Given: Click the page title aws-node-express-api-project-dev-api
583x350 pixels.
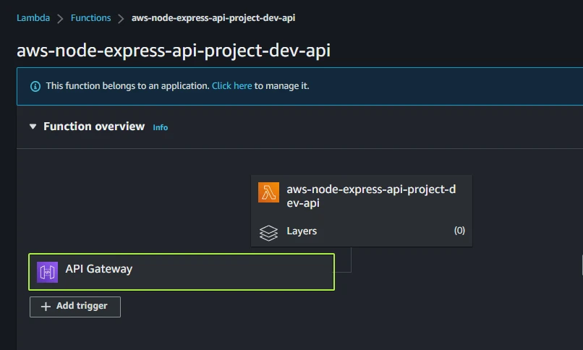Looking at the screenshot, I should pyautogui.click(x=174, y=50).
